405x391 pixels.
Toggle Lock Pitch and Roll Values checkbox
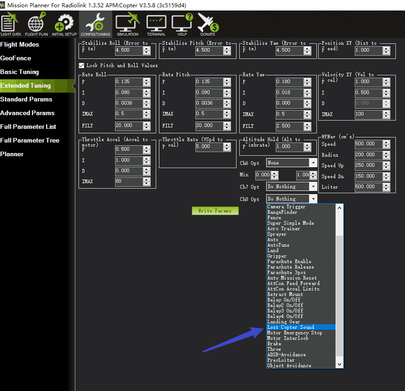[x=82, y=65]
